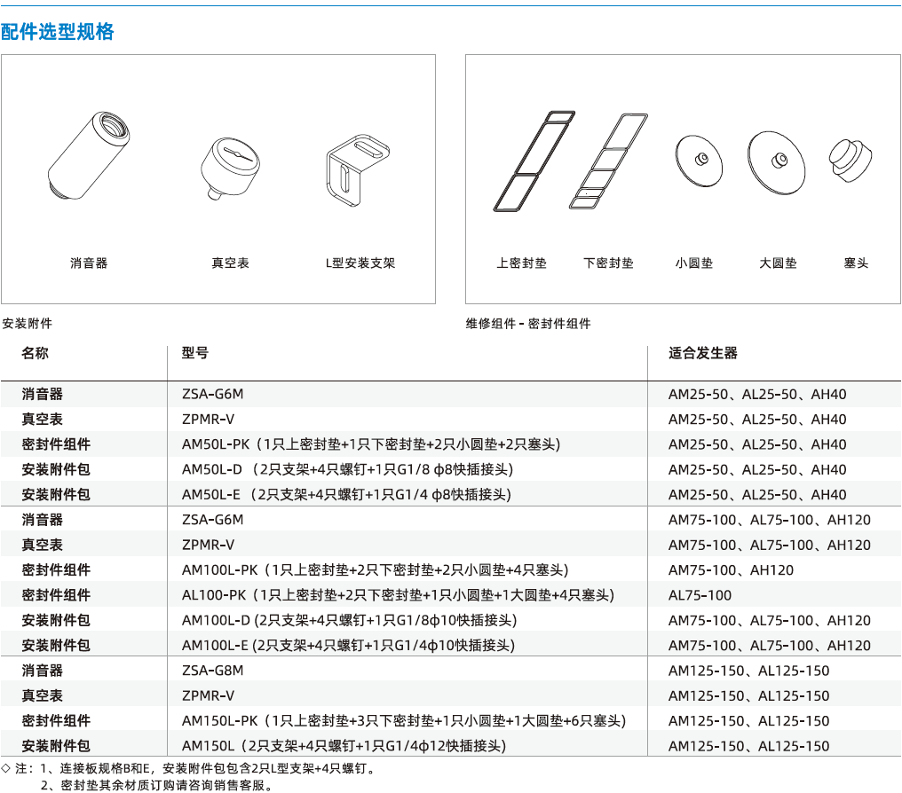Click 密封件组件 name in AM150L-PK row
Viewport: 902px width, 793px height.
point(56,721)
